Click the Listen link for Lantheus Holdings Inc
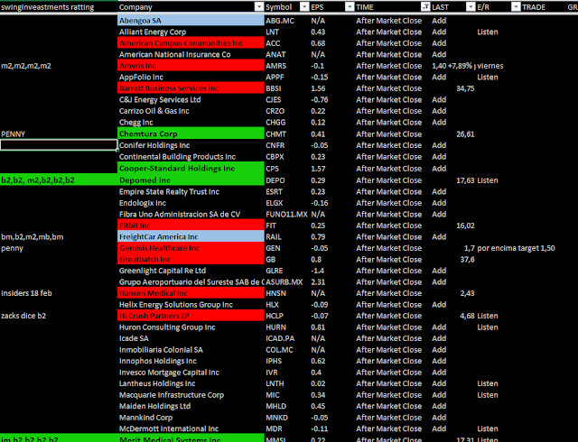The image size is (578, 442). click(x=488, y=383)
